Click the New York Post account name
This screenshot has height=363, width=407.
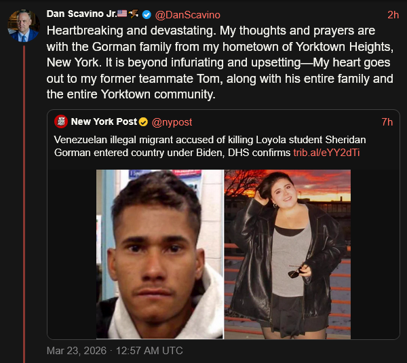[104, 122]
